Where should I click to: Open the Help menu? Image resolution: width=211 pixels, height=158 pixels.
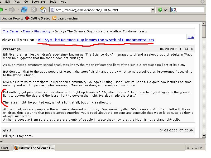63,2
